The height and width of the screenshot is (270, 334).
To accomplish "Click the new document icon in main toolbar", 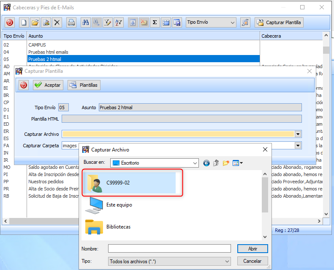I will 24,22.
